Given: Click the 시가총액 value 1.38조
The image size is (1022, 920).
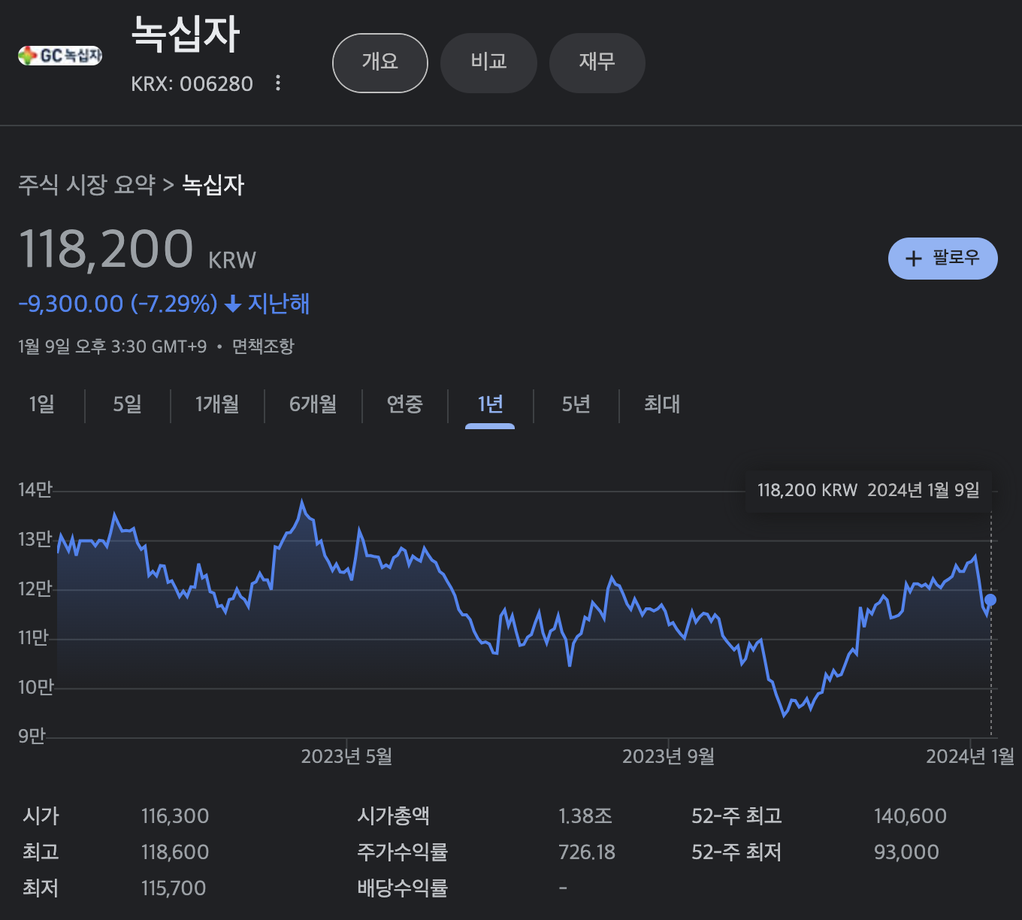Looking at the screenshot, I should [585, 816].
